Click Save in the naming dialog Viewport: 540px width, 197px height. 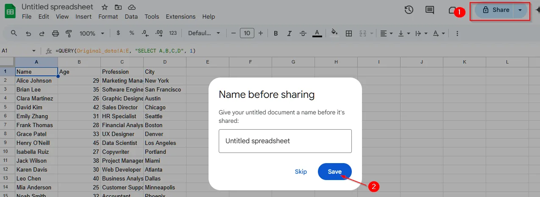[335, 172]
